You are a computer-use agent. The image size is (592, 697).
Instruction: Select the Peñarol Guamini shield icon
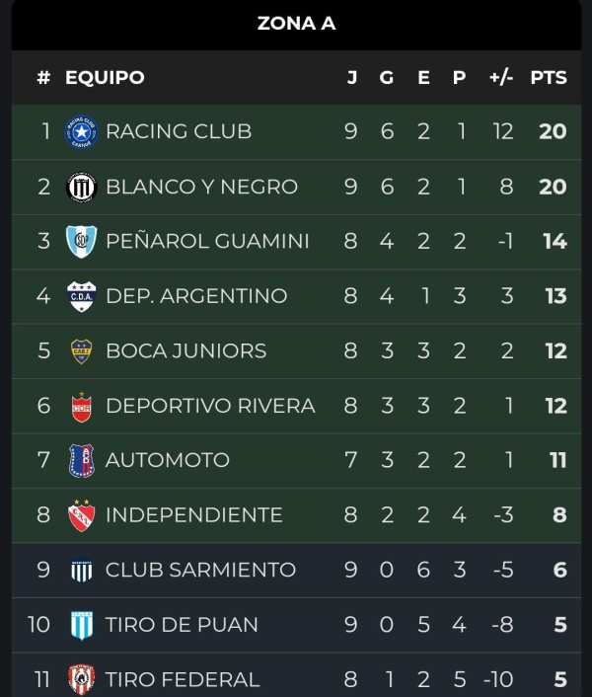(81, 241)
